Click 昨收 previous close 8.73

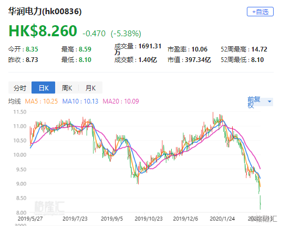pos(32,60)
